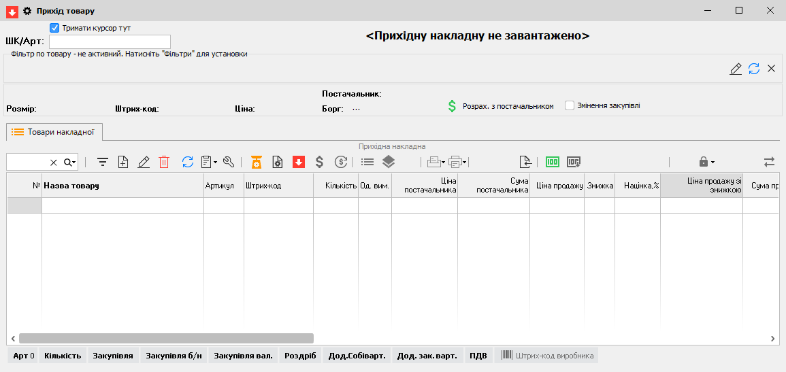Click the dollar sign price icon in toolbar
Screen dimensions: 786x372
(x=318, y=162)
